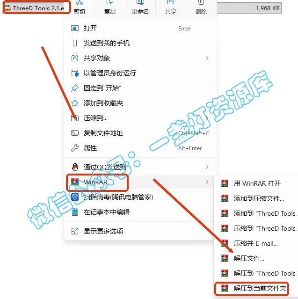Expand the 通过QQ发送到 submenu arrow
The image size is (298, 299).
[207, 167]
